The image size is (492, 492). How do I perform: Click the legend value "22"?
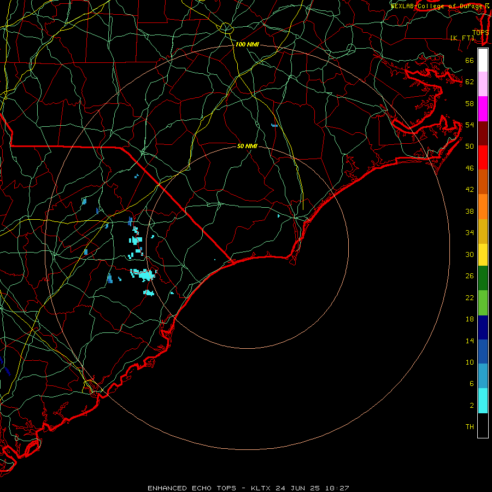click(x=470, y=297)
